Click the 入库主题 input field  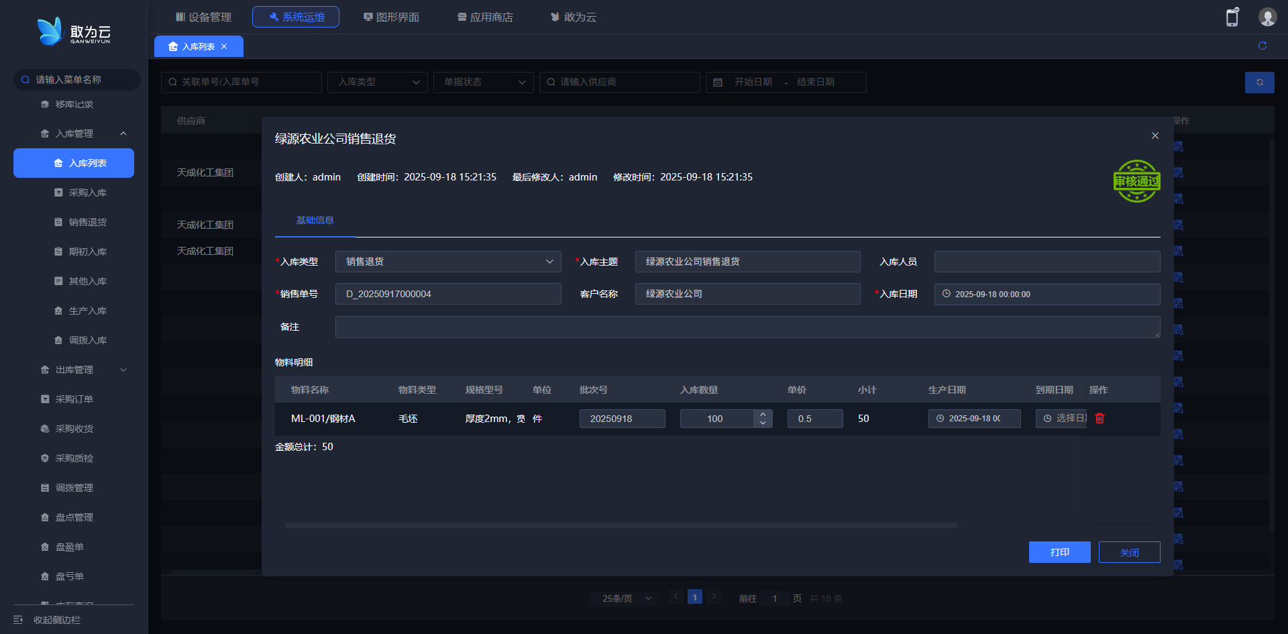748,262
